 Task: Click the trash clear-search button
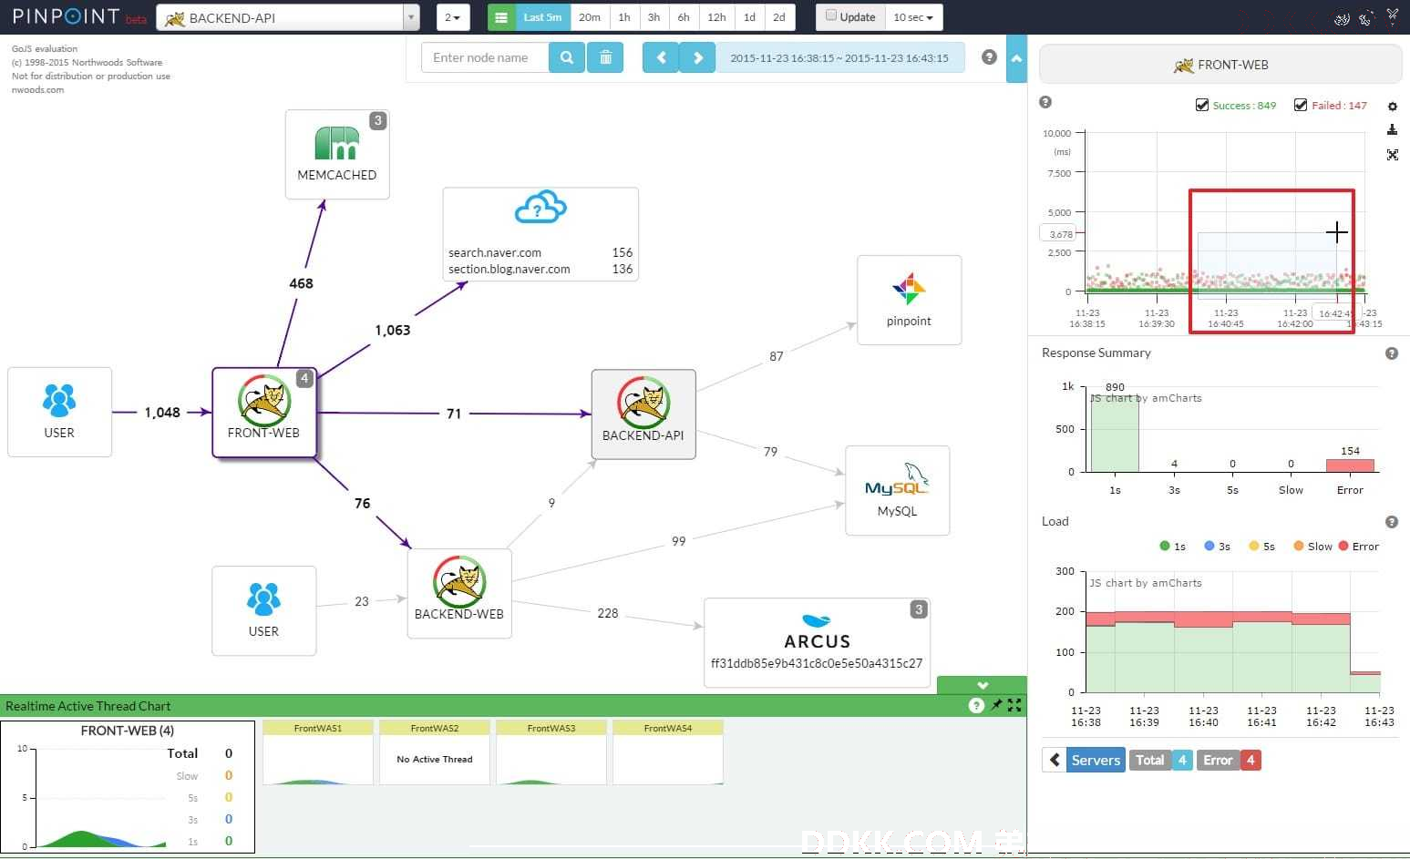(x=605, y=57)
